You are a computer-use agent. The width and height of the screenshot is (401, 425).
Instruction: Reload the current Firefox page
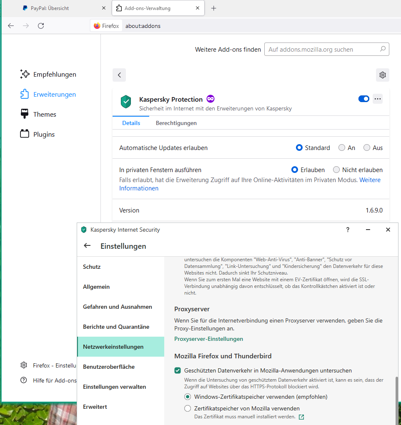point(41,26)
